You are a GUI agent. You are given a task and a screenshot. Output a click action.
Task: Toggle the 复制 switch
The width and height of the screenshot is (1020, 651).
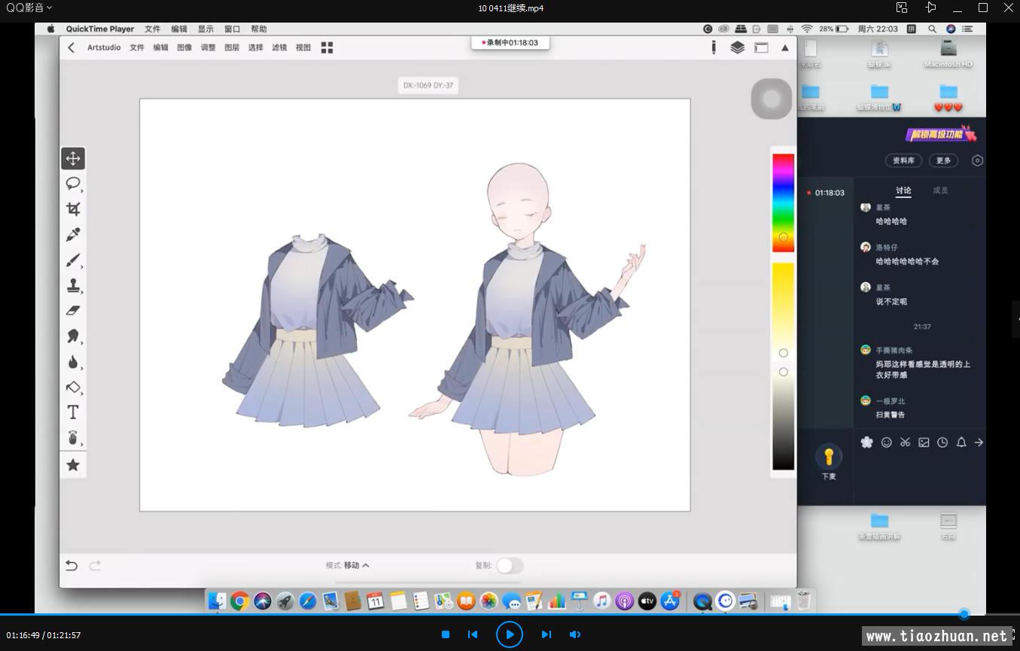pyautogui.click(x=509, y=565)
